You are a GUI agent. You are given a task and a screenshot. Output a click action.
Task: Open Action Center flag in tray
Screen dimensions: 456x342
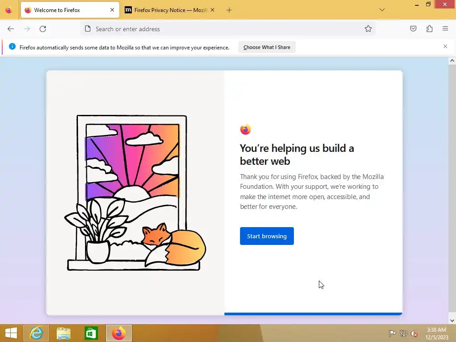pos(392,333)
